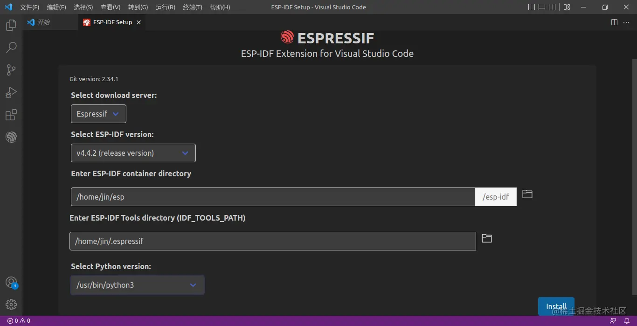
Task: Click the Git version: 2.34.1 text
Action: pyautogui.click(x=94, y=79)
